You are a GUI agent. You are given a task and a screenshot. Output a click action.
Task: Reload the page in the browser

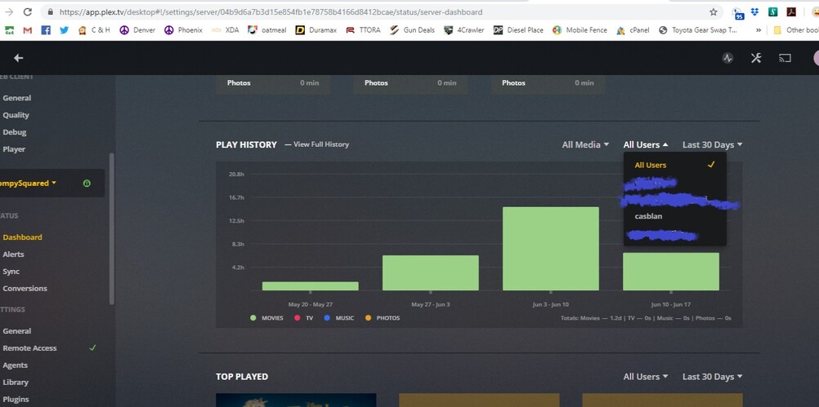28,11
